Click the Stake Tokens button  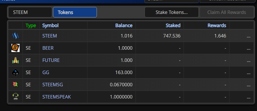point(172,12)
